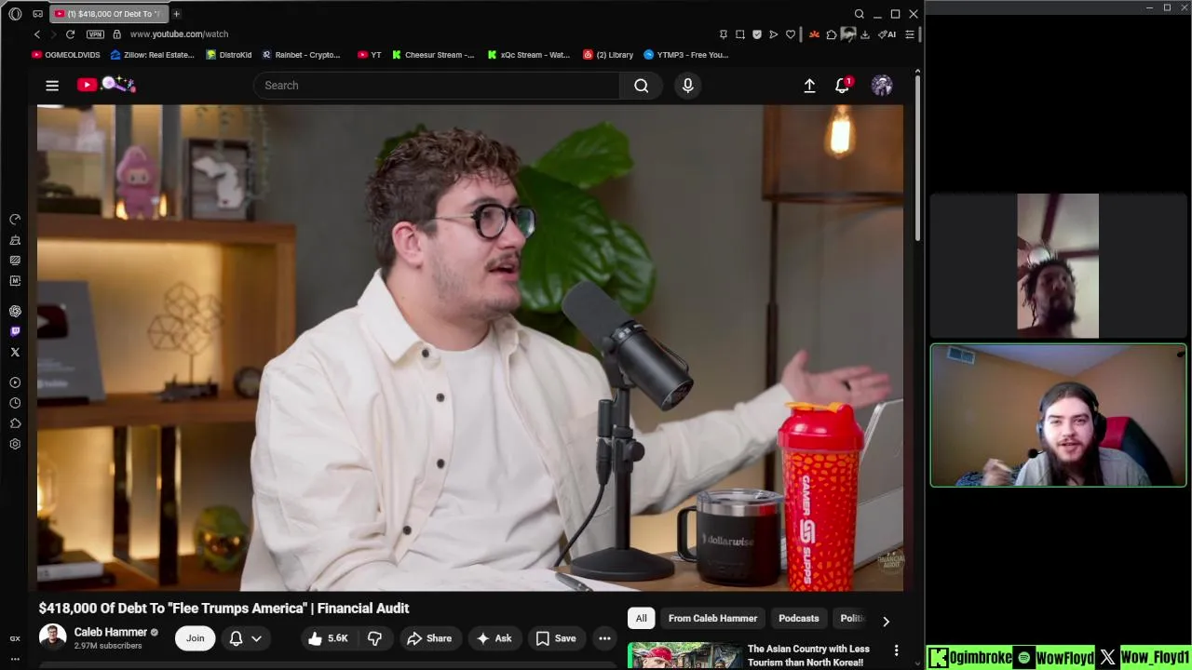Open the Rainbet - Crypto bookmark
The image size is (1192, 670).
click(301, 55)
